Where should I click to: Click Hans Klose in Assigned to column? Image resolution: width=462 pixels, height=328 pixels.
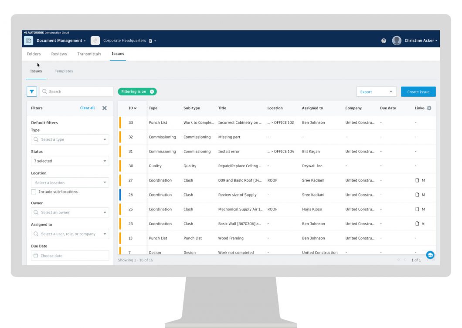click(312, 209)
